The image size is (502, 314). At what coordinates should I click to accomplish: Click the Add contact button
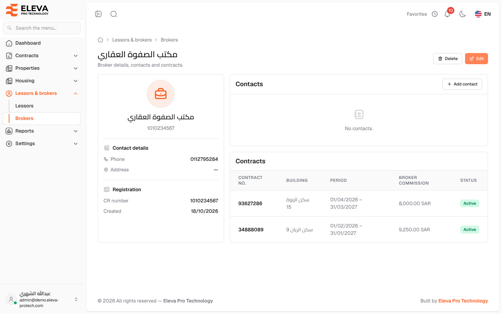pyautogui.click(x=462, y=84)
